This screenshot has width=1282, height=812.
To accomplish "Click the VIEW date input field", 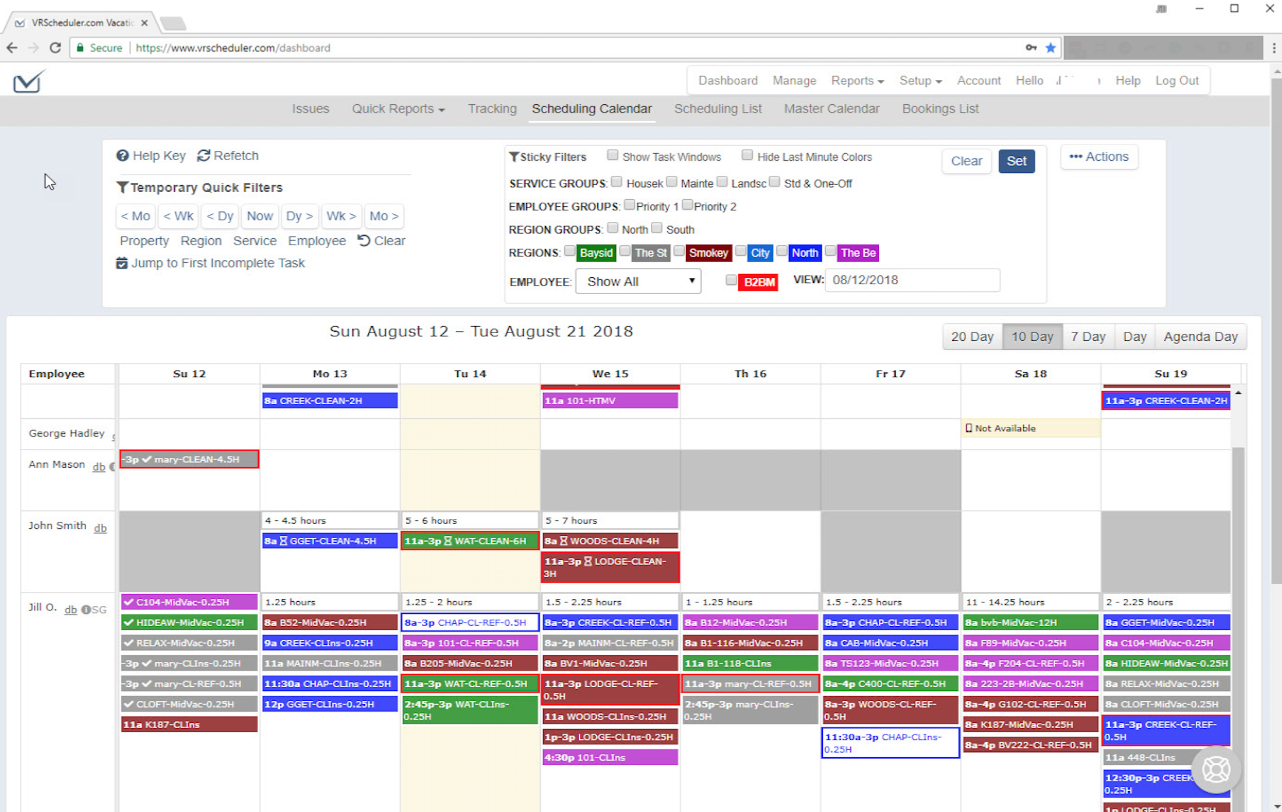I will click(x=912, y=280).
